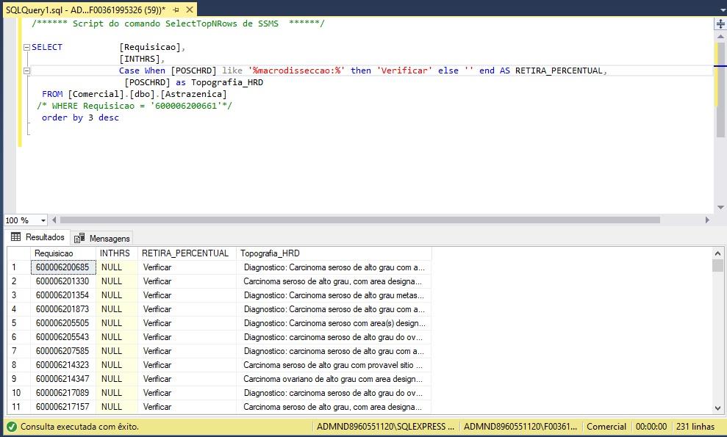Click the green query success check icon
Viewport: 727px width, 437px height.
tap(12, 427)
